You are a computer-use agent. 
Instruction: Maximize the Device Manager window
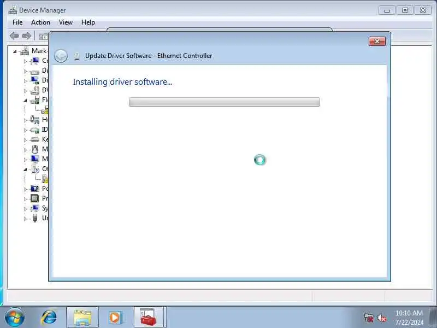coord(405,10)
